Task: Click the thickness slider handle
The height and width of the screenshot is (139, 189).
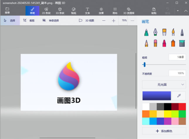Action: [144, 65]
